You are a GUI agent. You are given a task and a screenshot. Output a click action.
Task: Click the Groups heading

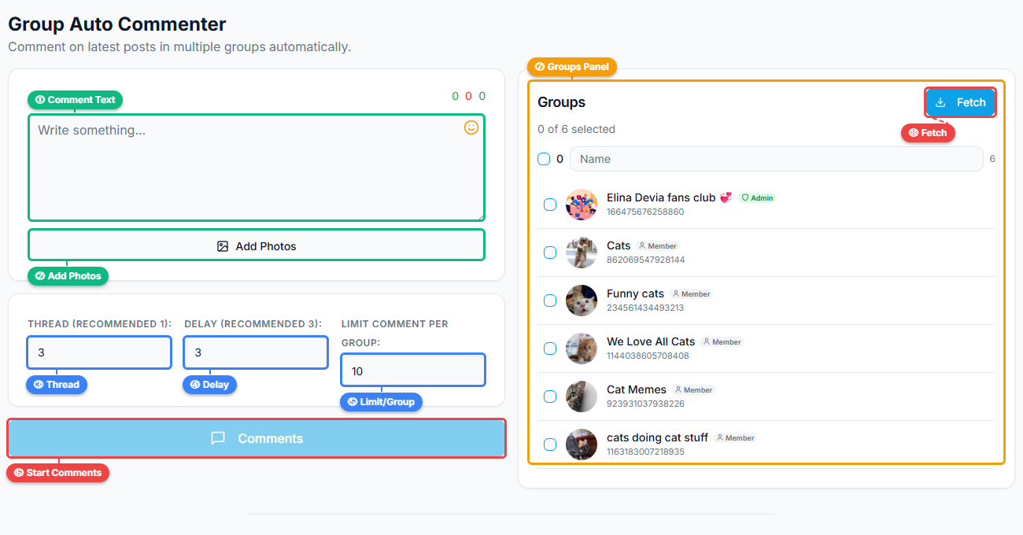[562, 102]
